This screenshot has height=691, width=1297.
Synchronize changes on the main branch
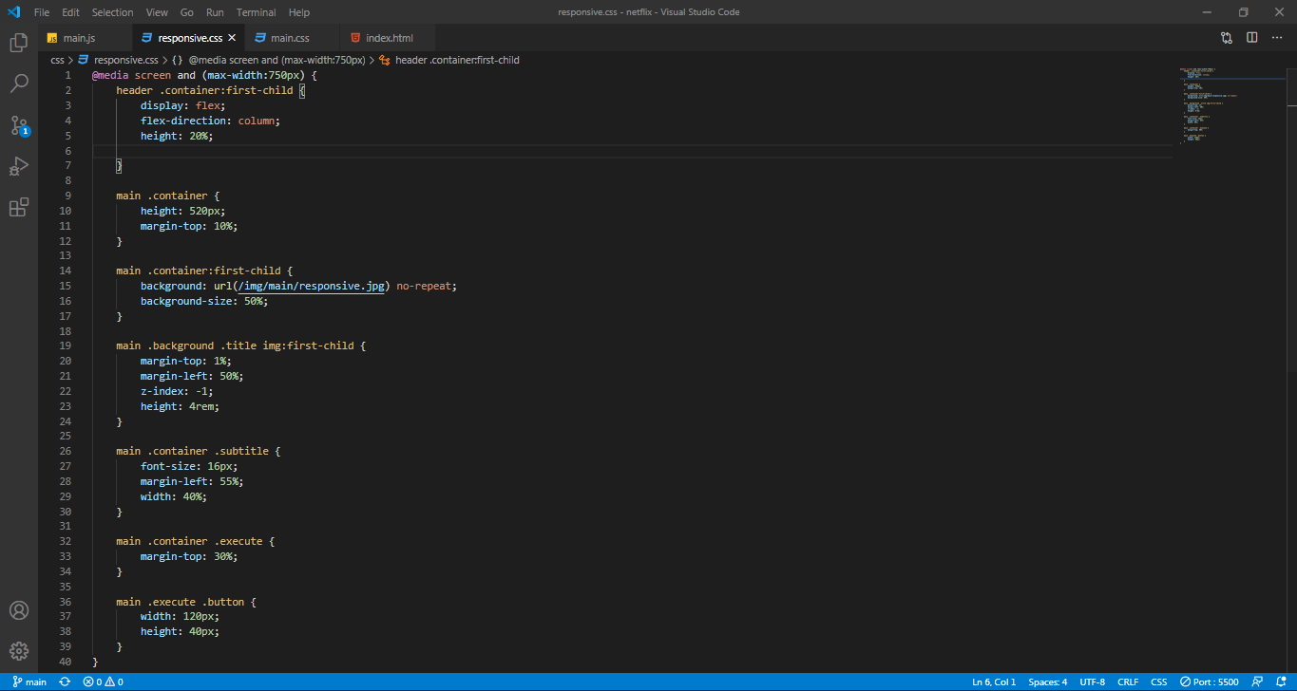tap(64, 682)
